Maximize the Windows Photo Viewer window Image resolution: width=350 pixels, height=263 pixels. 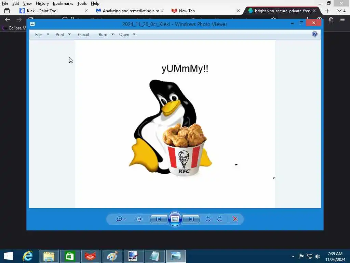click(x=301, y=23)
